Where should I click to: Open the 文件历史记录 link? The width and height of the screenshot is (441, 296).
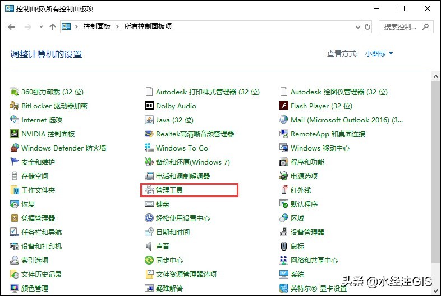click(x=42, y=274)
